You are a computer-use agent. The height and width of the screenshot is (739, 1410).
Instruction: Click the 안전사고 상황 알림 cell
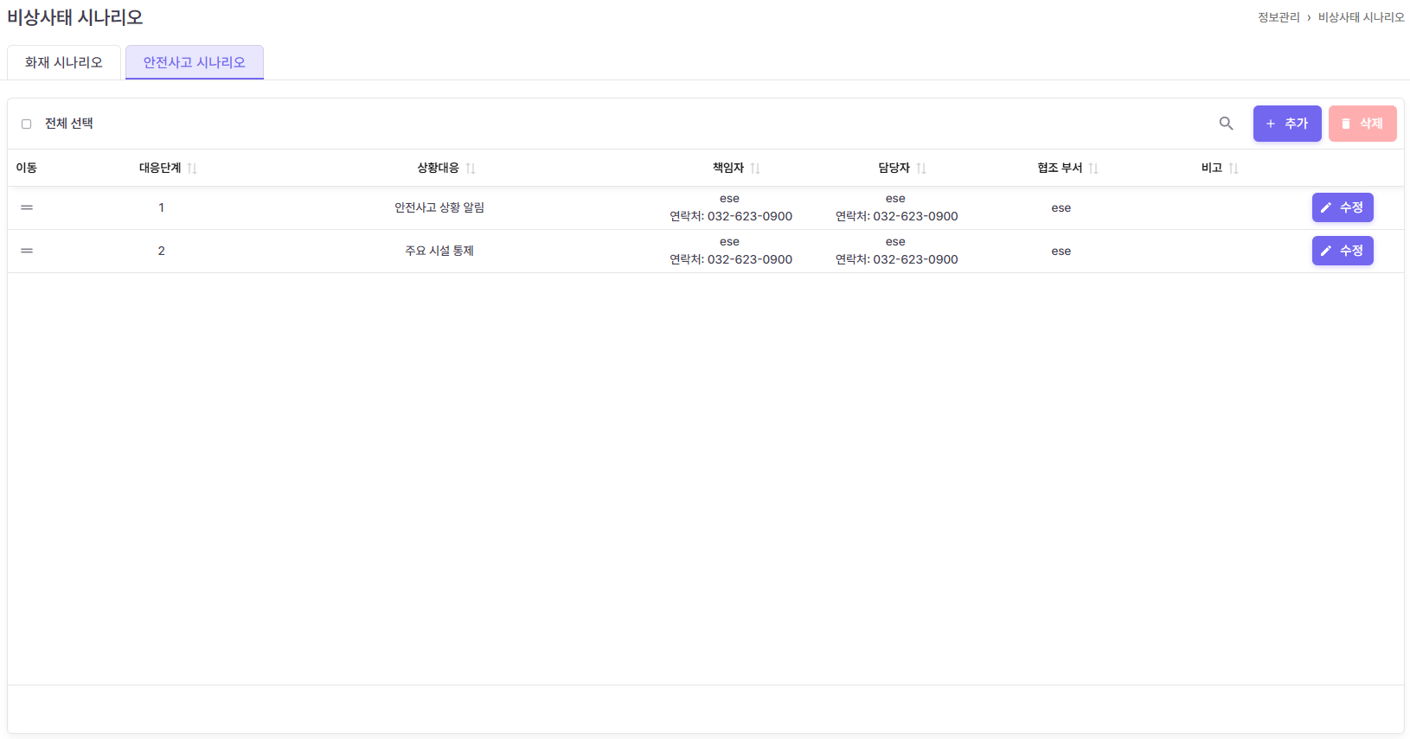[439, 207]
